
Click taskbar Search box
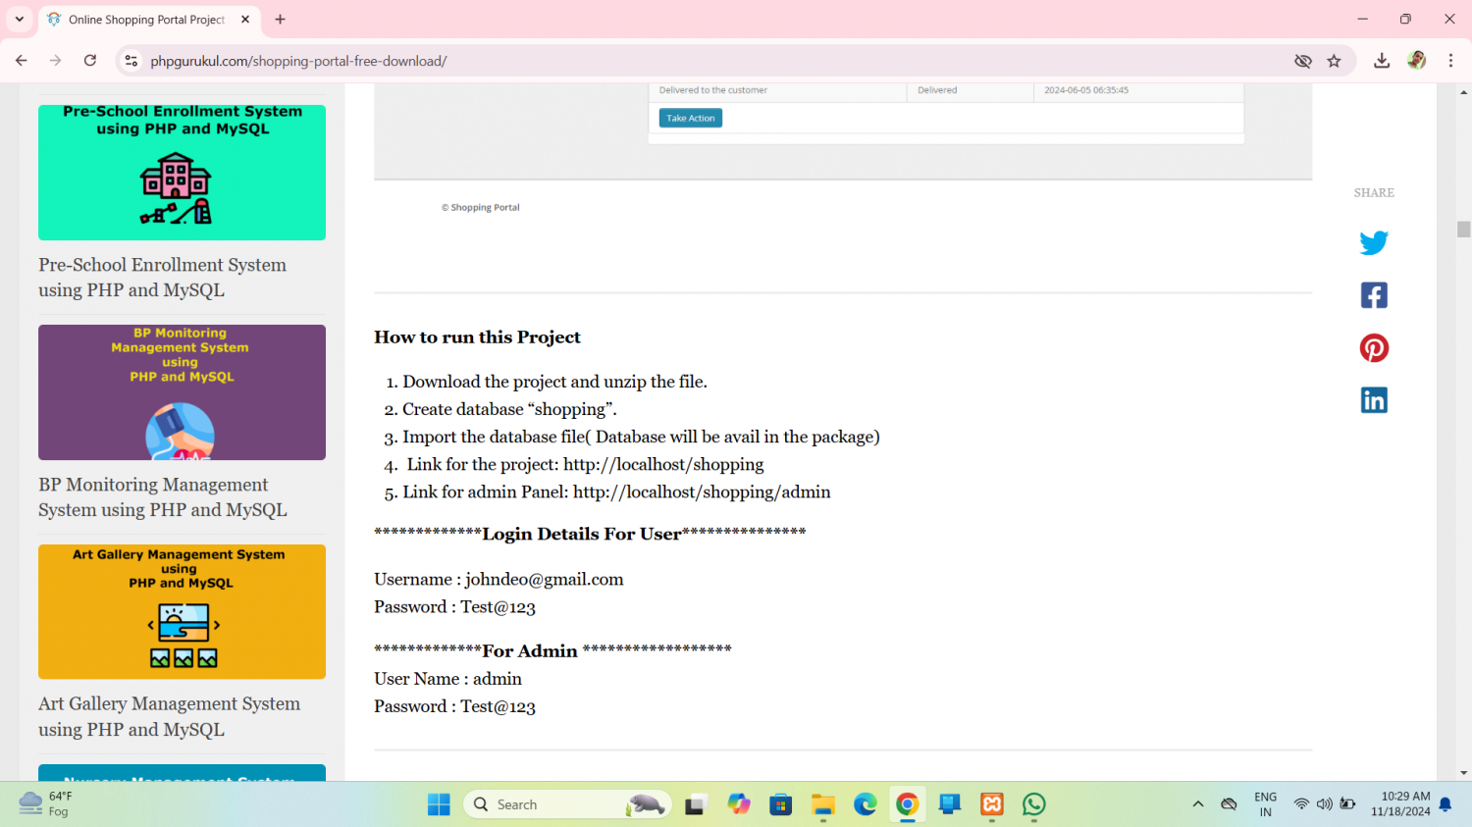pos(567,804)
